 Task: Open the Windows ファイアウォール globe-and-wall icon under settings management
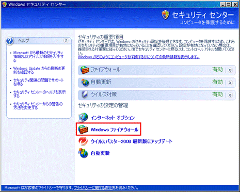(x=83, y=129)
